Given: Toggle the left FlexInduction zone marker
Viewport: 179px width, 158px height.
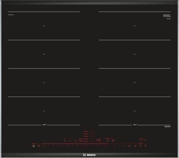Looking at the screenshot, I should (x=44, y=125).
